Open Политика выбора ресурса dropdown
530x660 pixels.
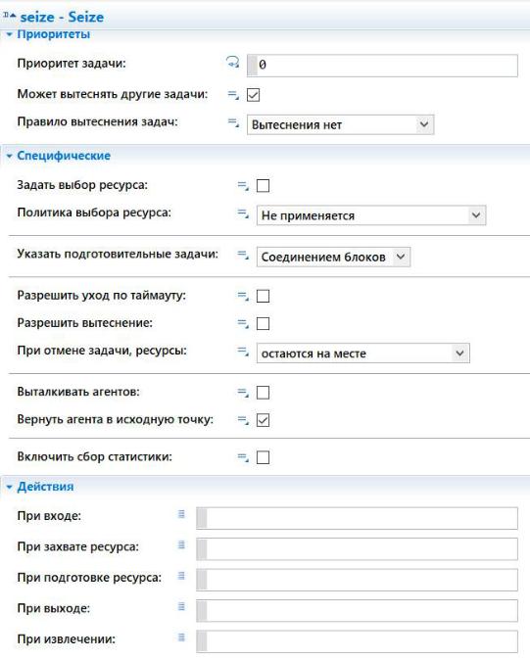coord(371,215)
